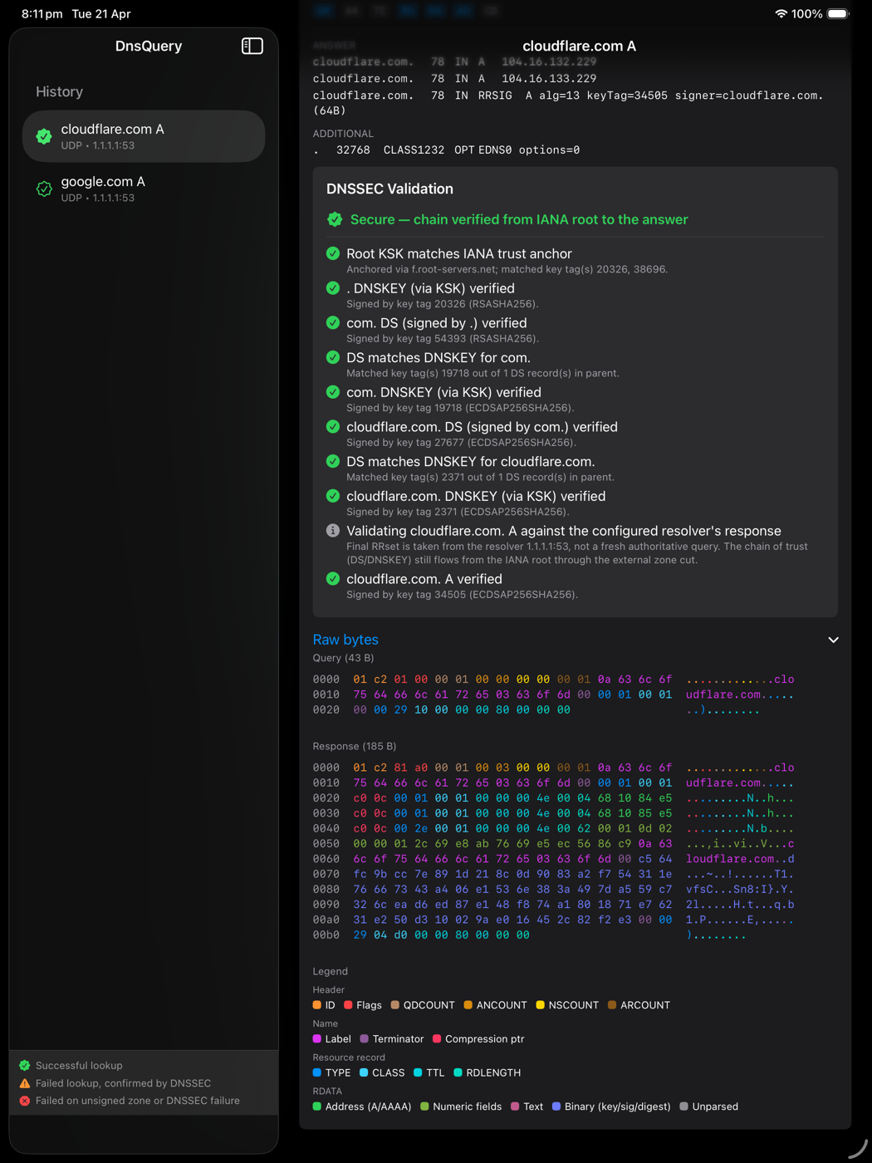Click the Legend heading
The width and height of the screenshot is (872, 1163).
(x=330, y=971)
